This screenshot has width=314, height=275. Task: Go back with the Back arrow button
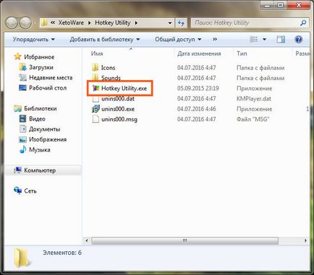click(x=12, y=23)
